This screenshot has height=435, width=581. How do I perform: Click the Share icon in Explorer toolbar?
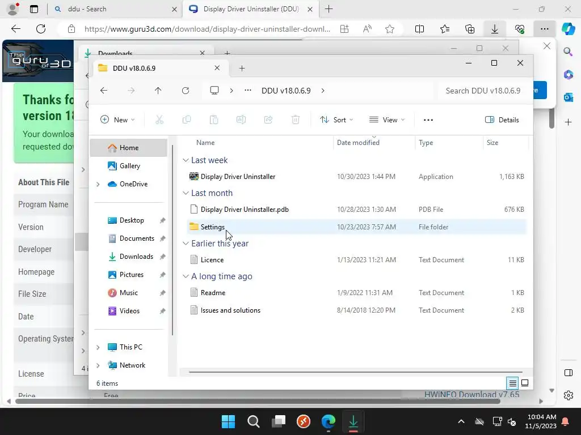268,120
